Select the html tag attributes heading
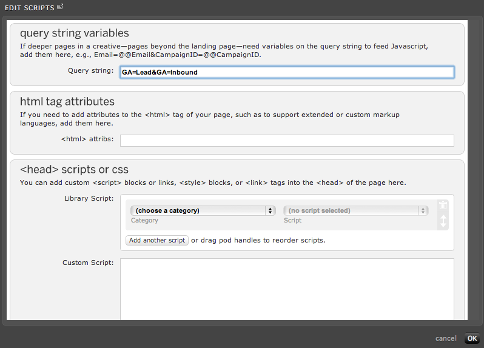Viewport: 484px width, 348px height. click(x=67, y=101)
